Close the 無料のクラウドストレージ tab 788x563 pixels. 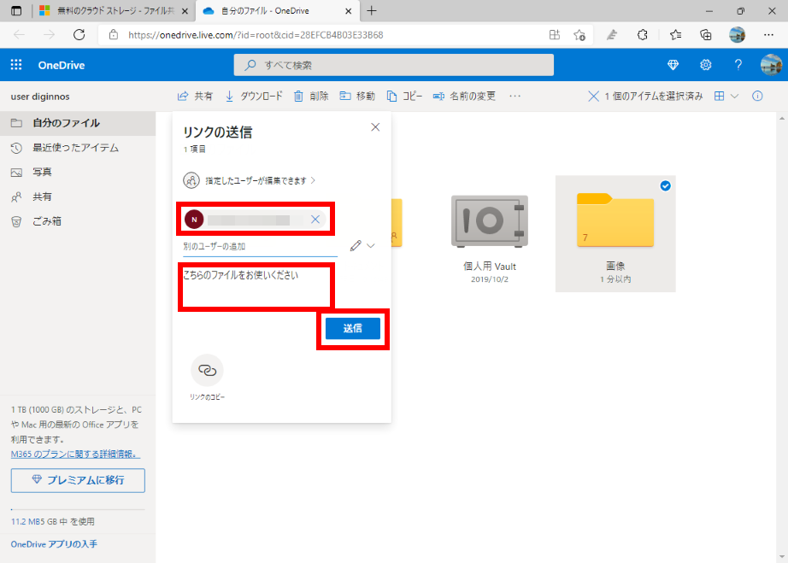[x=185, y=11]
